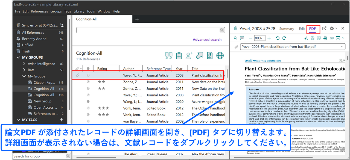The height and width of the screenshot is (160, 350).
Task: Open Advanced search link
Action: coord(207,40)
